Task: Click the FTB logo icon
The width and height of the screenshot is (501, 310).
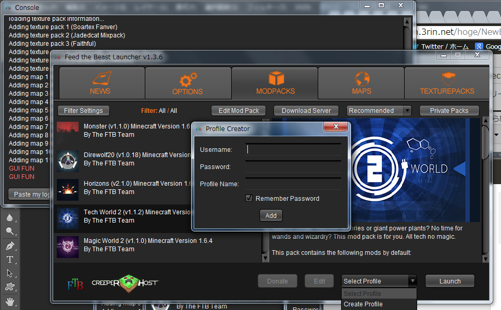Action: pos(75,283)
